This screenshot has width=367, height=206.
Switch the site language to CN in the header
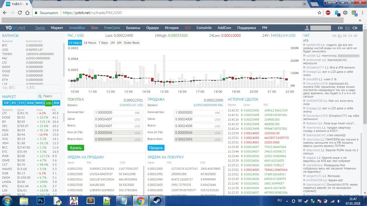pyautogui.click(x=355, y=28)
